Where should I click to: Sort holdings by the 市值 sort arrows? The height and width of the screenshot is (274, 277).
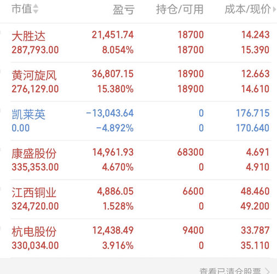tap(36, 9)
